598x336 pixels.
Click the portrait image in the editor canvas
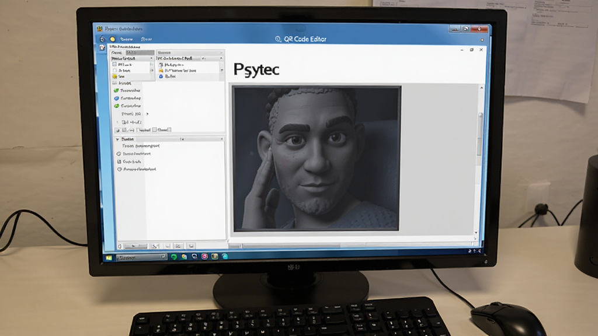coord(316,159)
